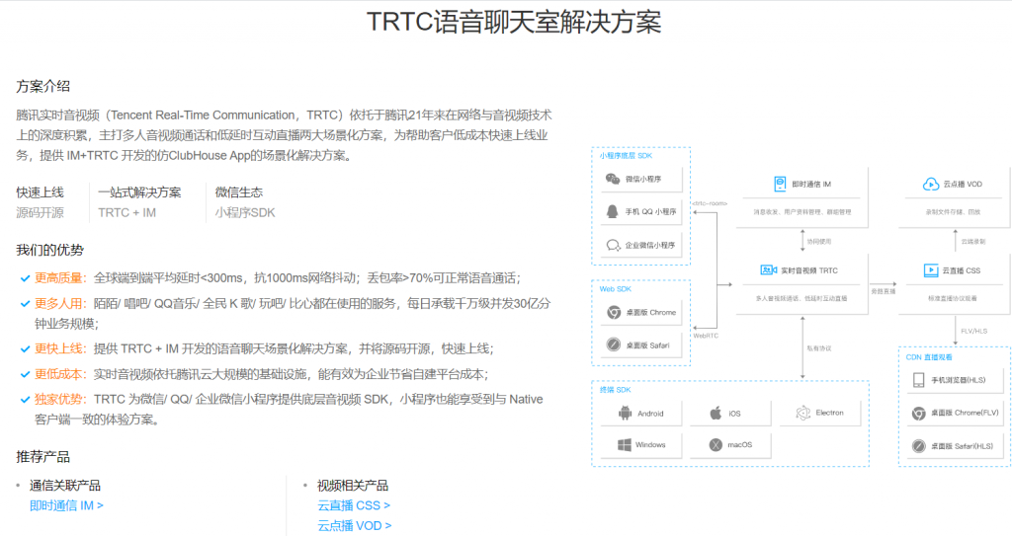This screenshot has width=1012, height=536.
Task: Click the 一站式解决方案 feature label
Action: point(139,192)
